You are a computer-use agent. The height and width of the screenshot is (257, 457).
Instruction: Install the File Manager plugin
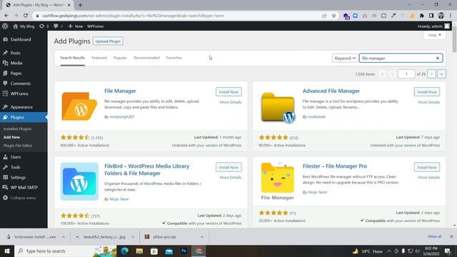coord(228,92)
